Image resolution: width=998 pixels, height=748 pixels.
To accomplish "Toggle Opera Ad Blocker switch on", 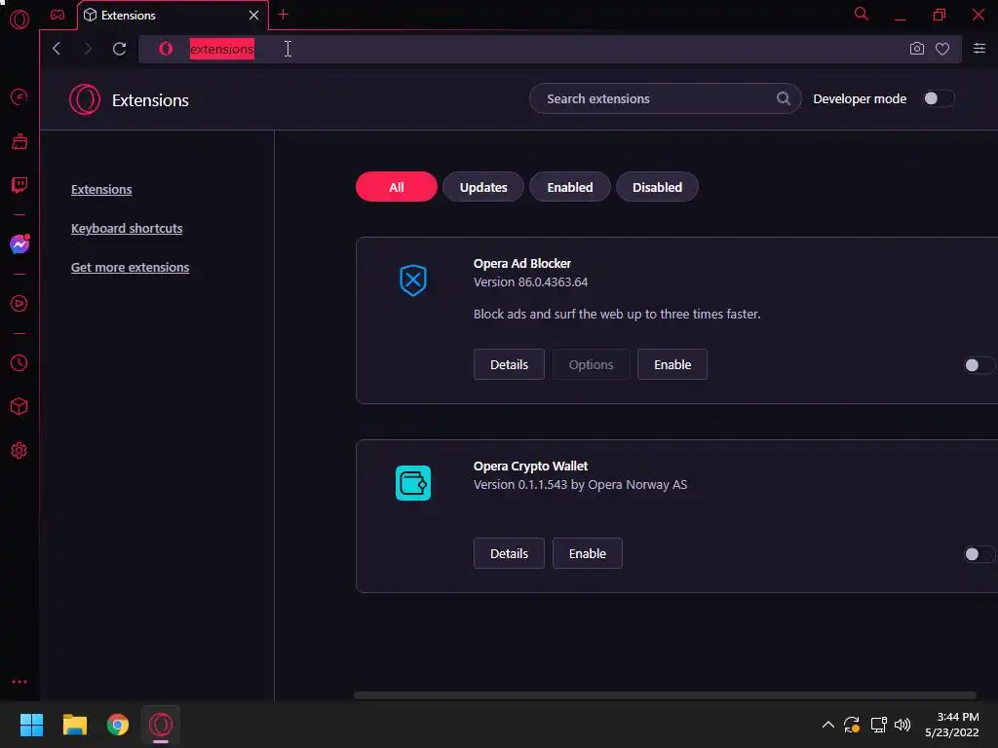I will 979,365.
